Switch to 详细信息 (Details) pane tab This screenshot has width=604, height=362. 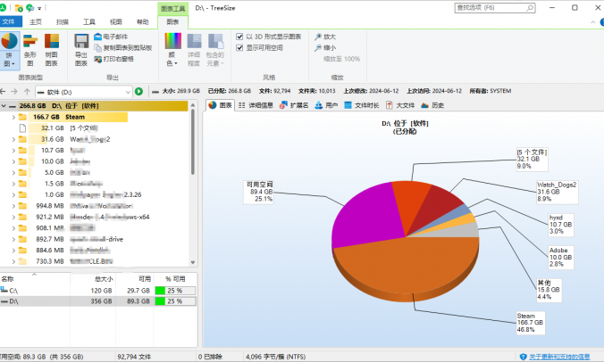(256, 105)
